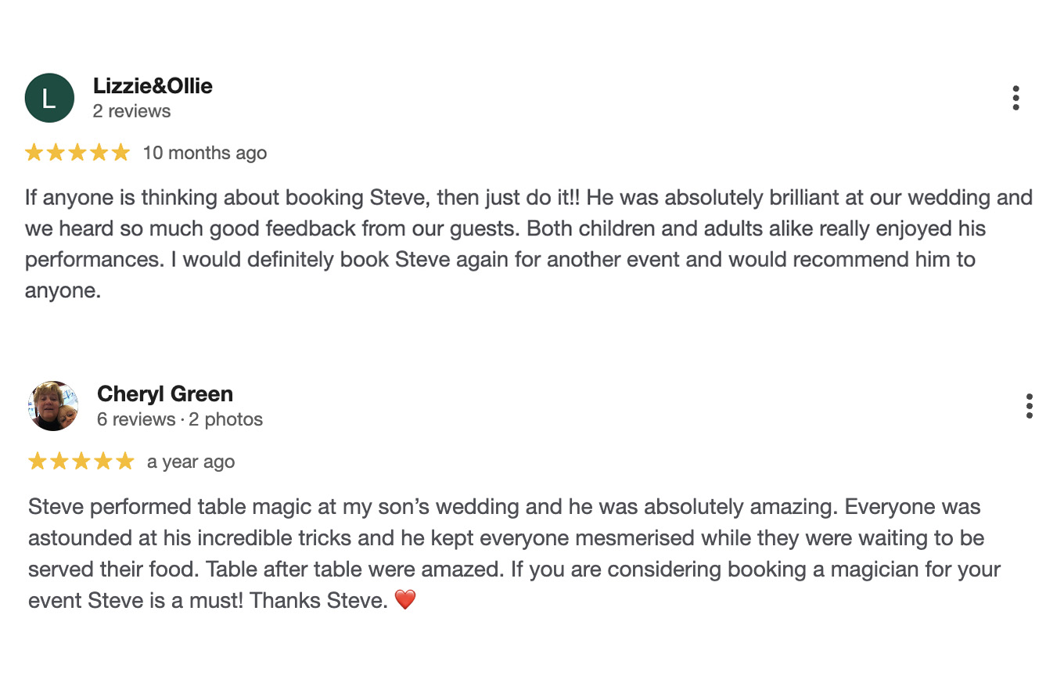Click the second star in Cheryl Green's rating
1064x690 pixels.
59,461
